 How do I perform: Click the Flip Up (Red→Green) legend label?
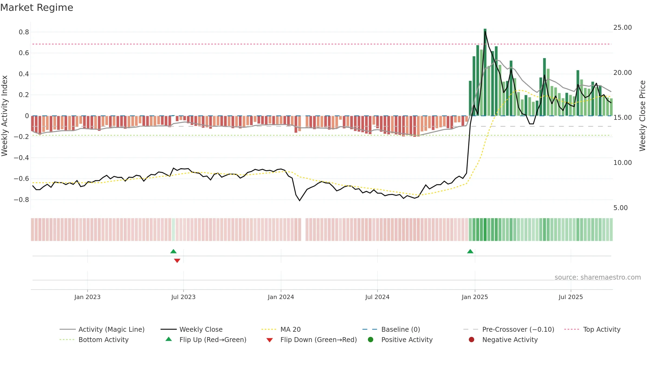213,340
